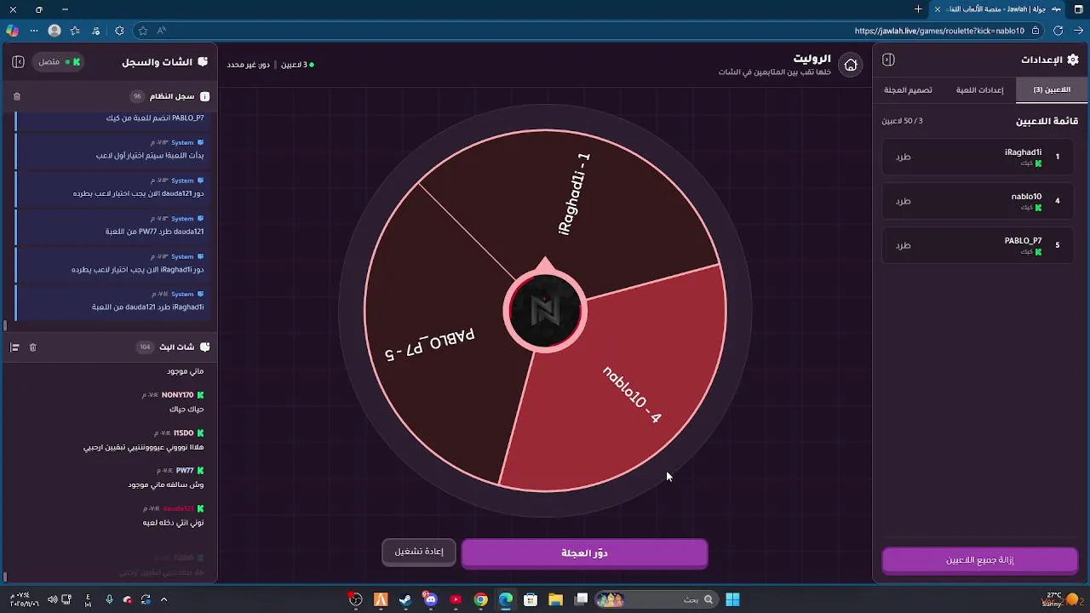Refresh the jawlah.live page
This screenshot has height=613, width=1090.
pos(1058,31)
